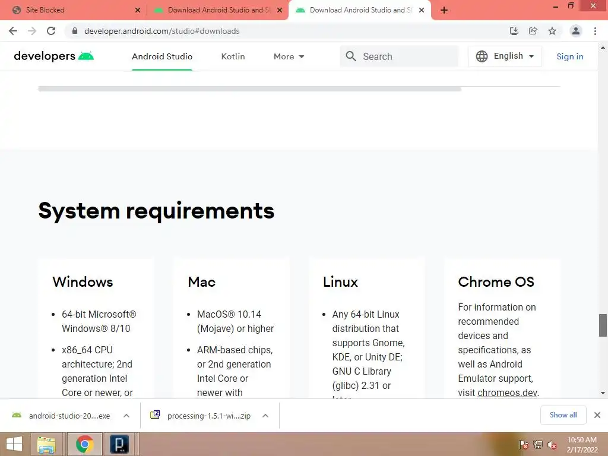This screenshot has width=608, height=456.
Task: Open Processing app in taskbar
Action: coord(119,444)
